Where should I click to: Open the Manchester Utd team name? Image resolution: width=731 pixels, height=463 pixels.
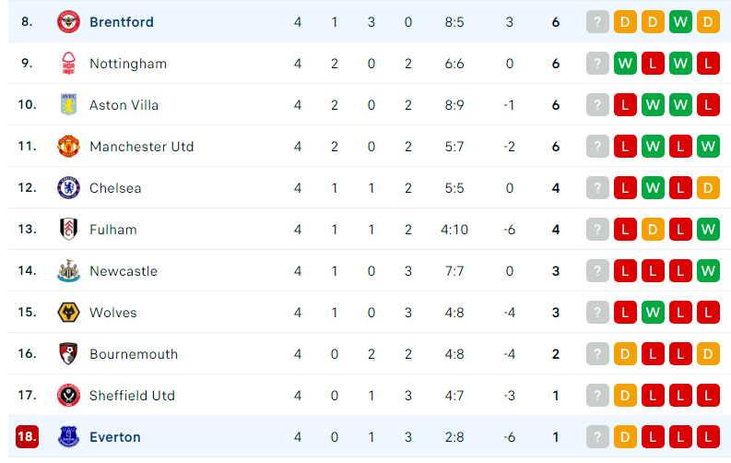[142, 147]
